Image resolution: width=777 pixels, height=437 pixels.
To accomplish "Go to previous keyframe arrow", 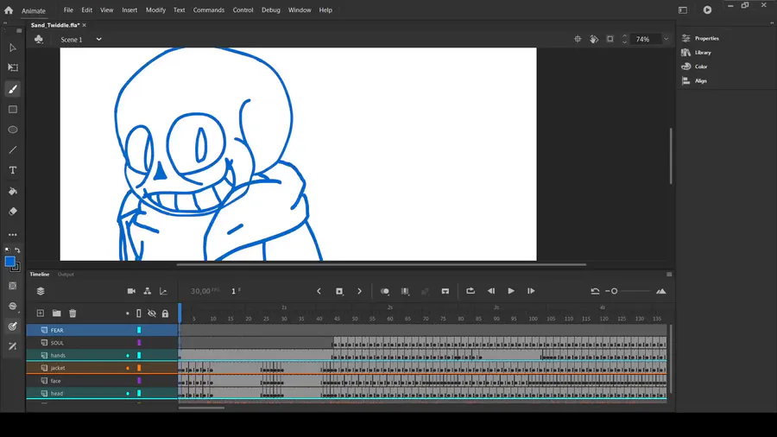I will point(319,291).
